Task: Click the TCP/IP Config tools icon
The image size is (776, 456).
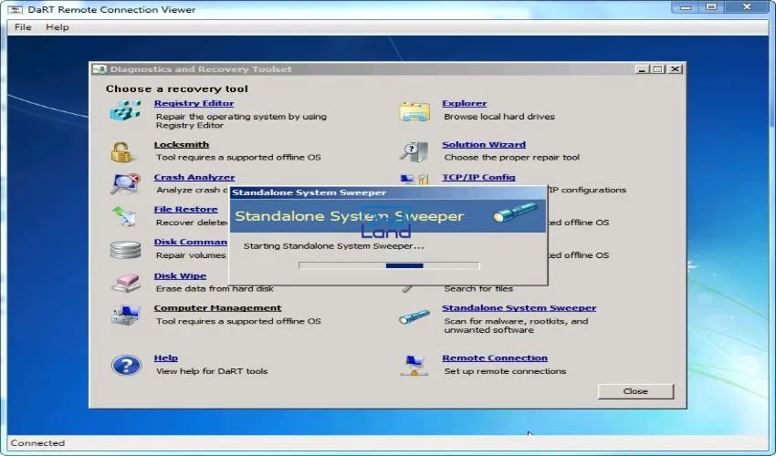Action: pos(414,179)
